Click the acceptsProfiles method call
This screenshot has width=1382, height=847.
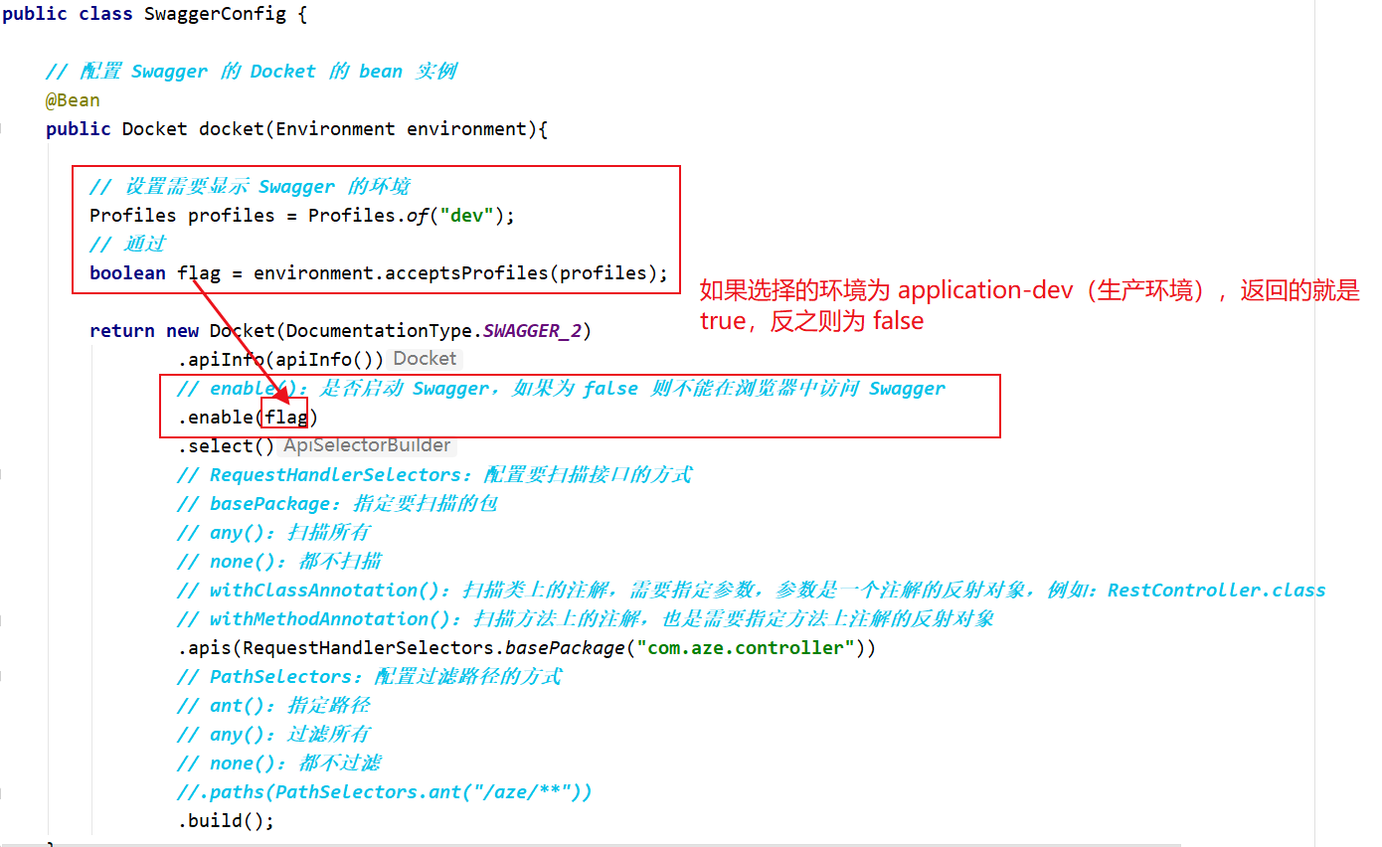471,273
